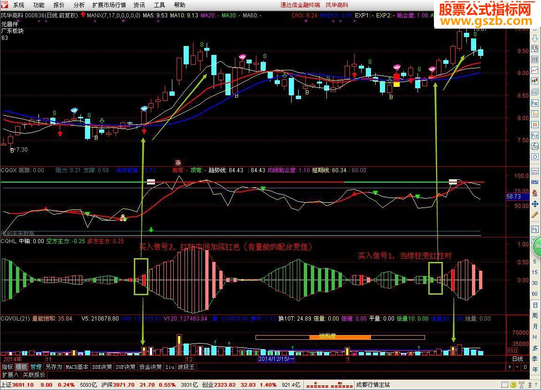Click the plus zoom button
Image resolution: width=541 pixels, height=390 pixels.
click(510, 367)
